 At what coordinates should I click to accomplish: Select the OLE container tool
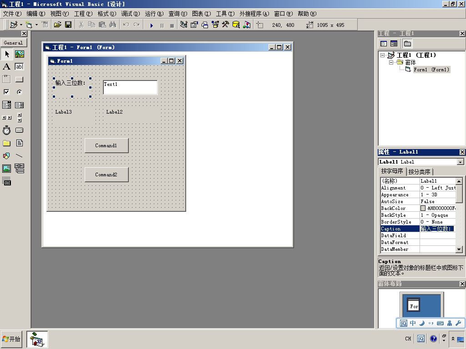[x=6, y=181]
